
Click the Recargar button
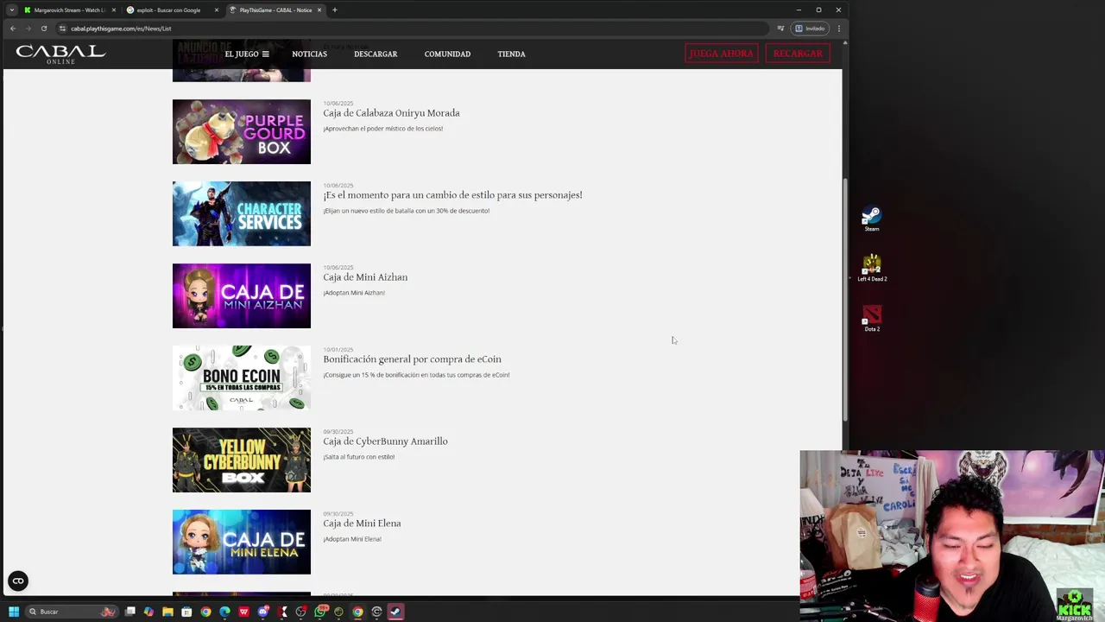pos(798,54)
